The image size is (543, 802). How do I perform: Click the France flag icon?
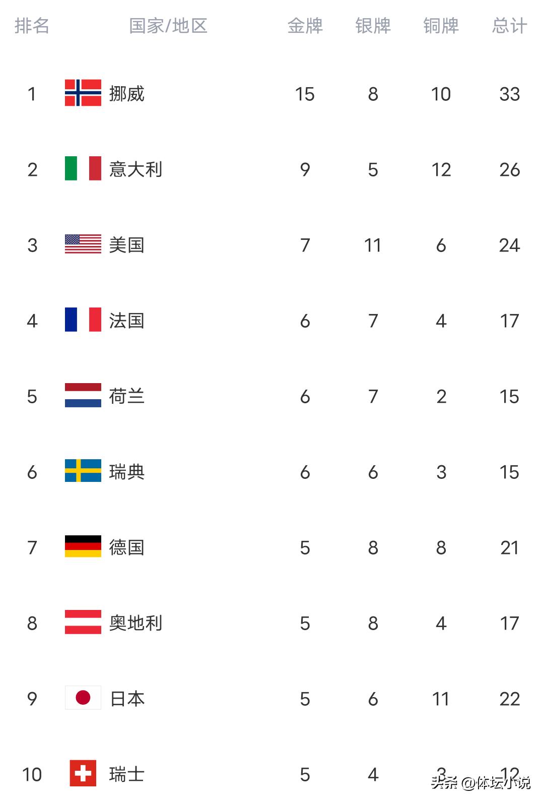pyautogui.click(x=83, y=320)
